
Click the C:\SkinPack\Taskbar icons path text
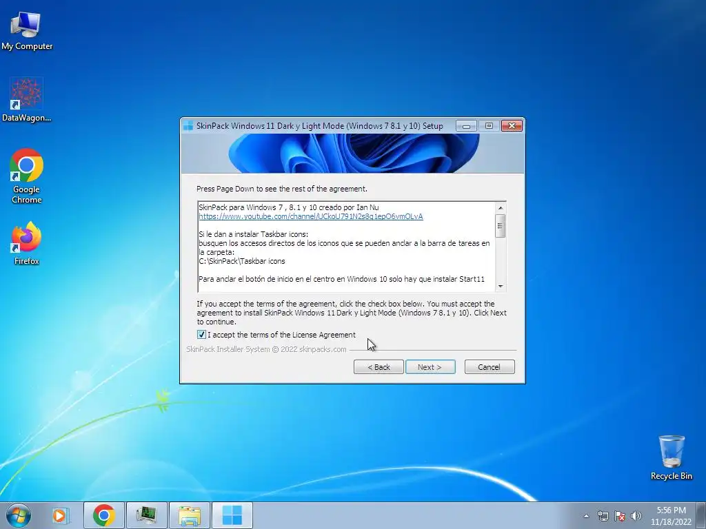242,261
